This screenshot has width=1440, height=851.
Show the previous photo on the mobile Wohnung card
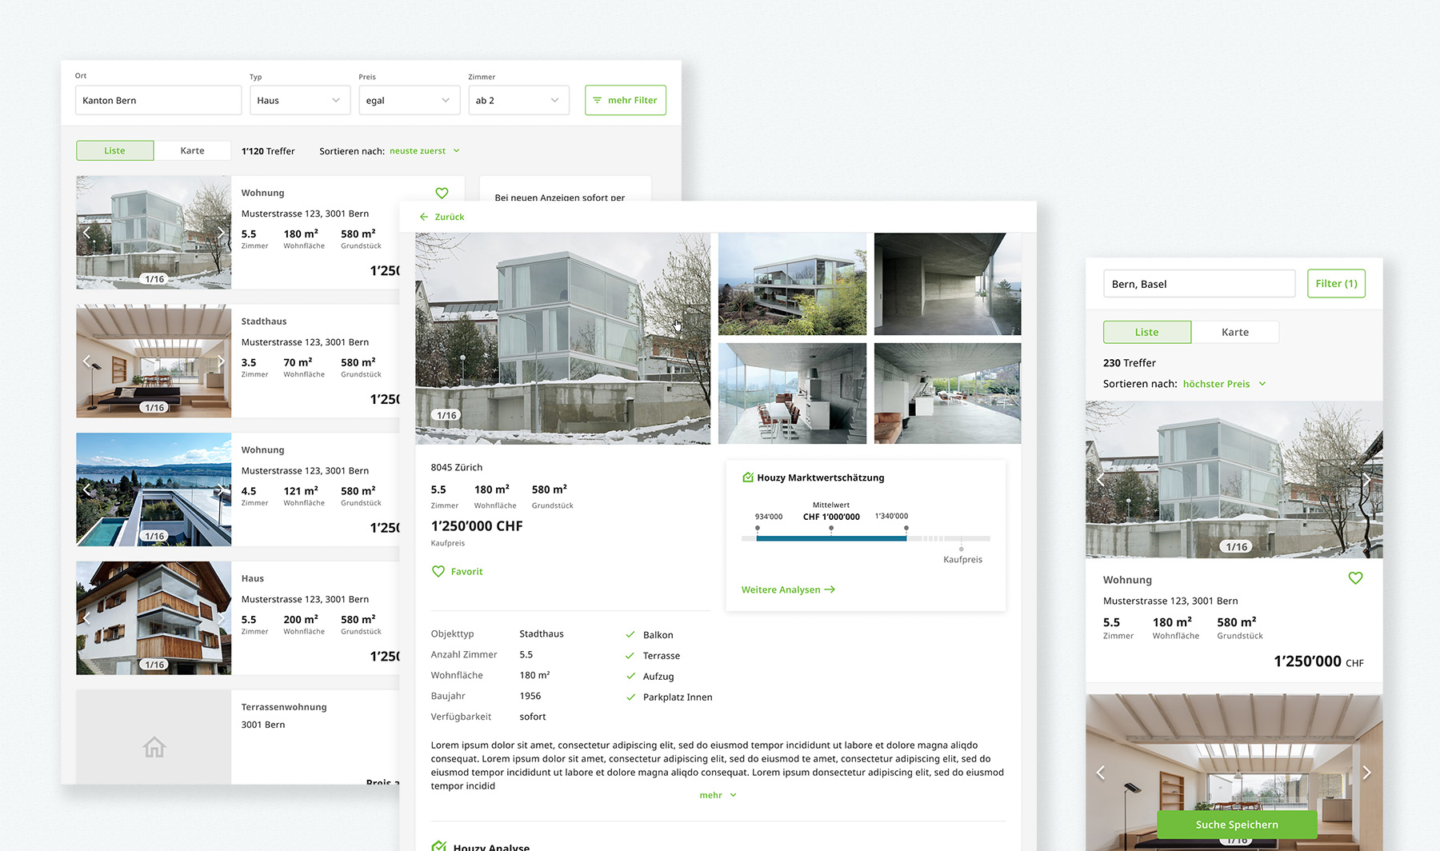[1101, 480]
